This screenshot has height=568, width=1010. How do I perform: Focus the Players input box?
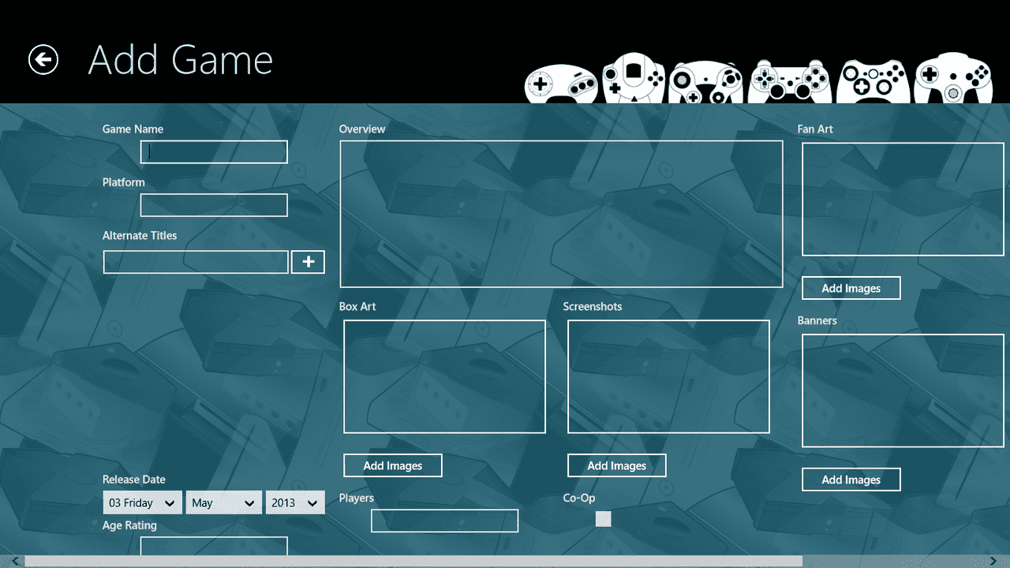pyautogui.click(x=444, y=520)
